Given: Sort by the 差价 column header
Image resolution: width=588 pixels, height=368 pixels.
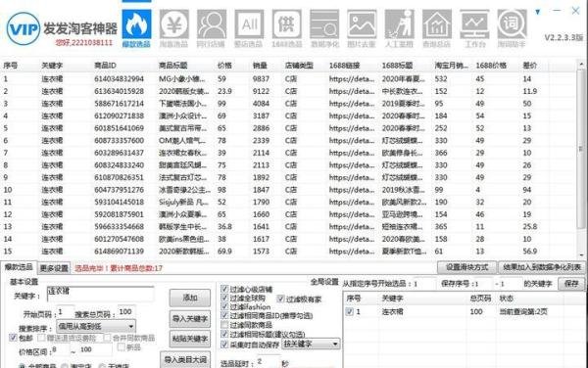Looking at the screenshot, I should [x=529, y=66].
